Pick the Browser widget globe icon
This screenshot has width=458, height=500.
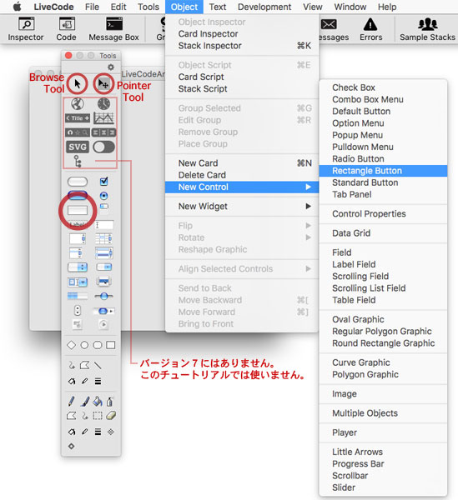click(x=78, y=103)
